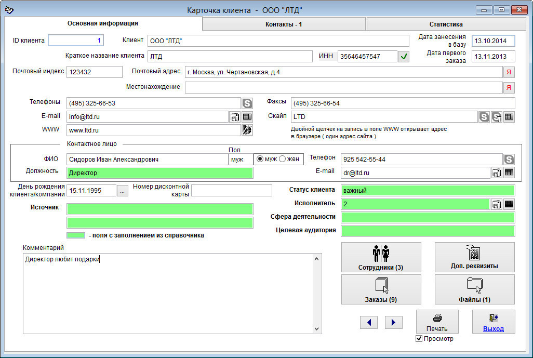Switch to the Контакты - 1 tab
This screenshot has height=358, width=533.
pyautogui.click(x=284, y=24)
